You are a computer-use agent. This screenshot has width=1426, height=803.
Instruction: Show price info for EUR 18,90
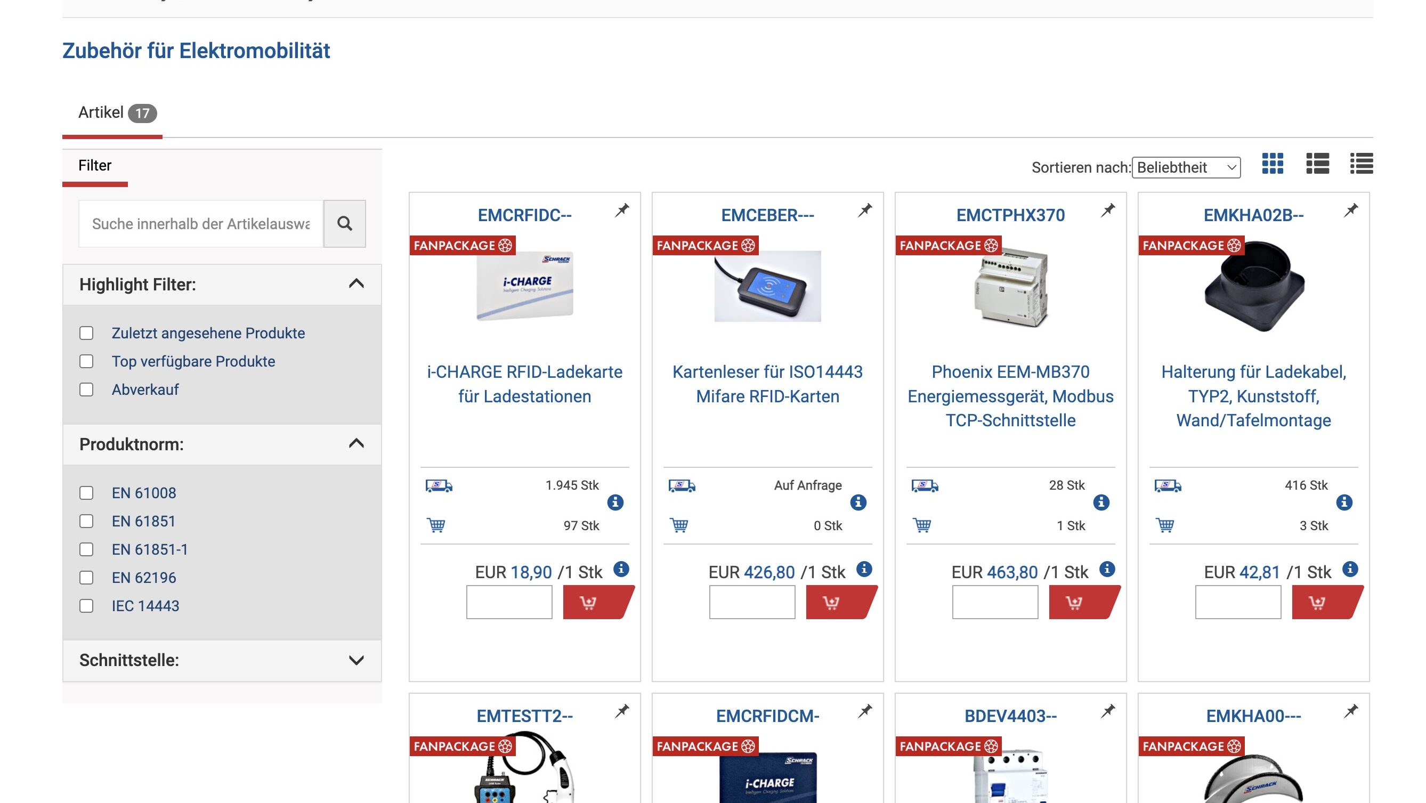[x=621, y=569]
